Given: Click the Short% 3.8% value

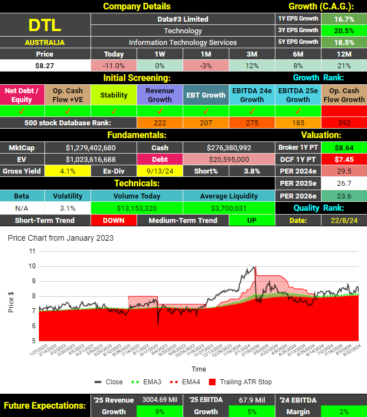Looking at the screenshot, I should (x=252, y=171).
